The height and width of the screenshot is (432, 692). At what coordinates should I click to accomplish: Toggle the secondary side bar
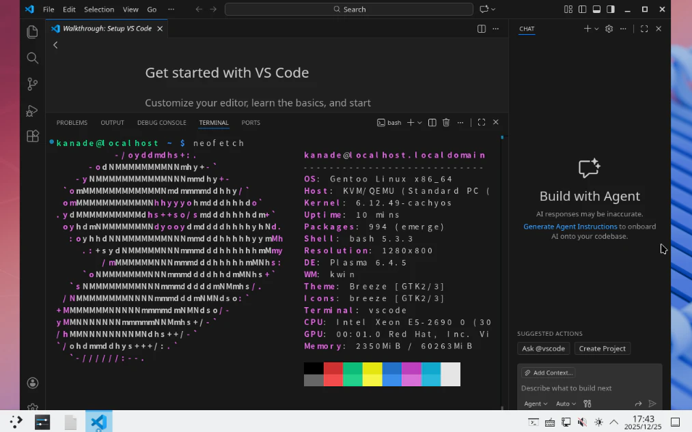coord(610,10)
